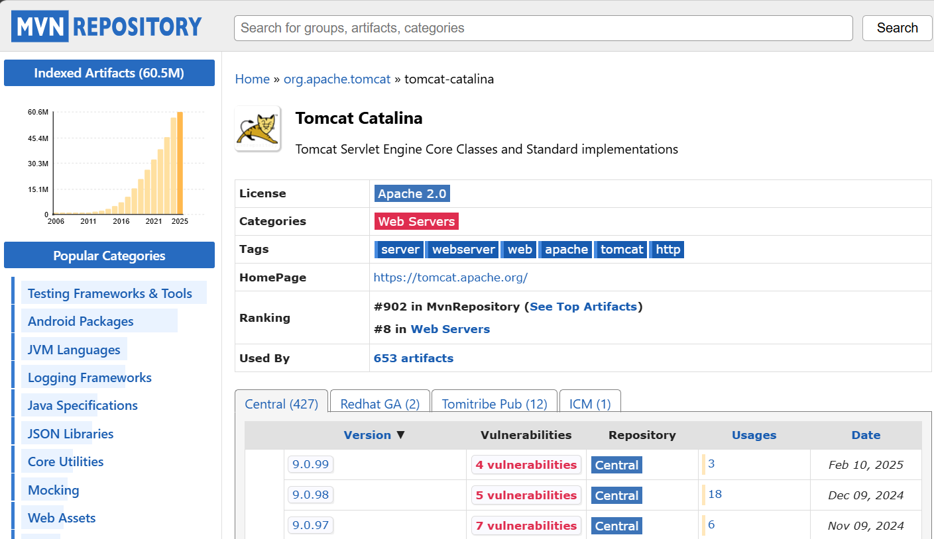
Task: Select the apache tag
Action: coord(565,249)
